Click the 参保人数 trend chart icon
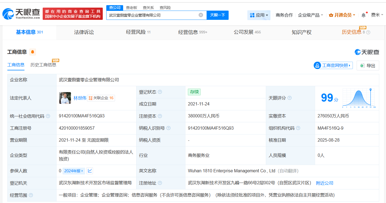The height and width of the screenshot is (203, 386). [x=89, y=171]
